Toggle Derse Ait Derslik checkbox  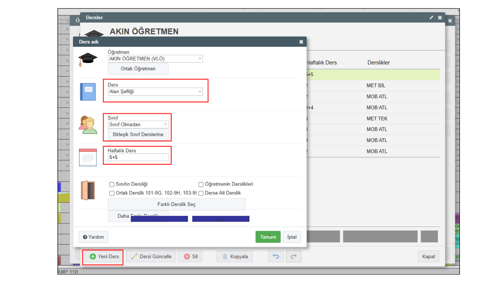pos(201,193)
